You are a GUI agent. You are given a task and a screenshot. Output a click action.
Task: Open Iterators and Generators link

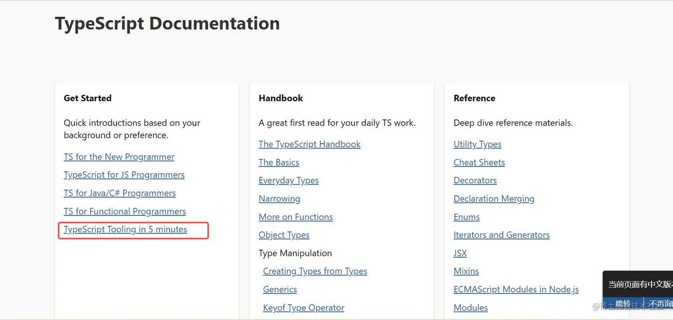pyautogui.click(x=501, y=235)
